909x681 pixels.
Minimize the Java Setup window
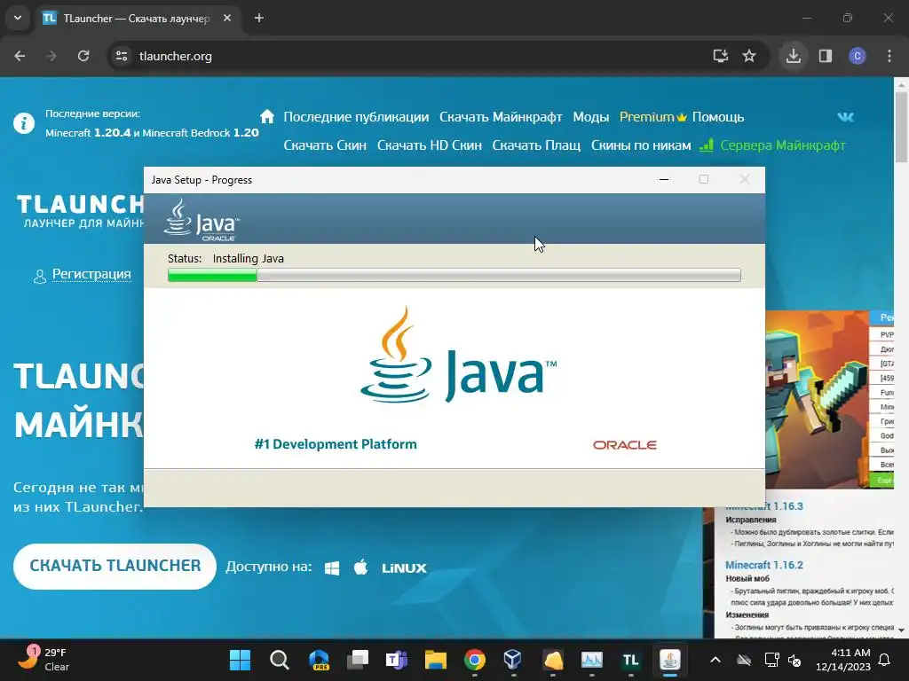pos(664,179)
